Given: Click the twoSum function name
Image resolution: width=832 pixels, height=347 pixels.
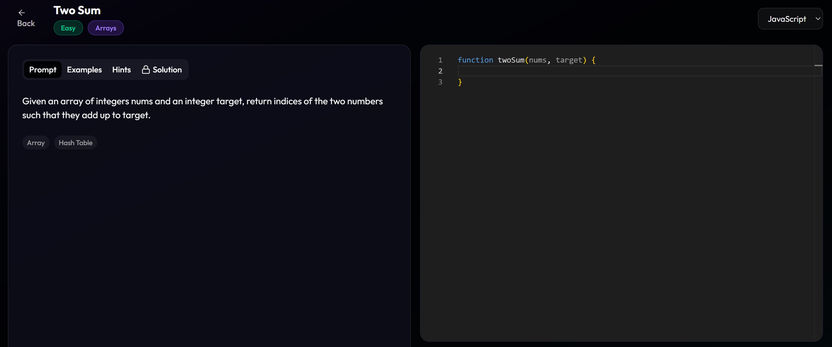Looking at the screenshot, I should click(511, 60).
